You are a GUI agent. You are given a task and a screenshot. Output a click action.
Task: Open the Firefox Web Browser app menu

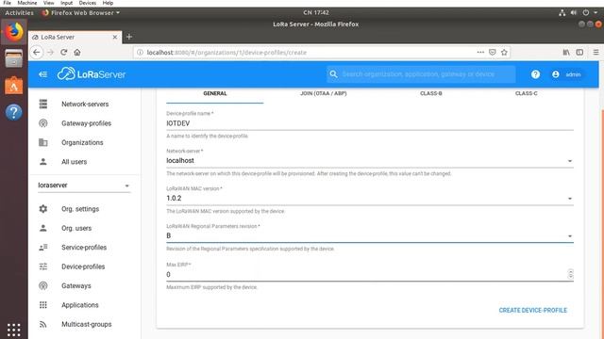click(81, 12)
